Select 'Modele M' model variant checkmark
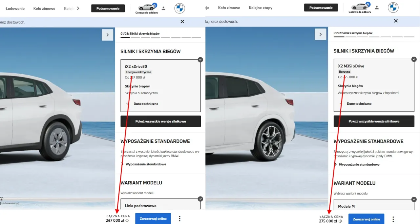The width and height of the screenshot is (420, 224). [413, 199]
